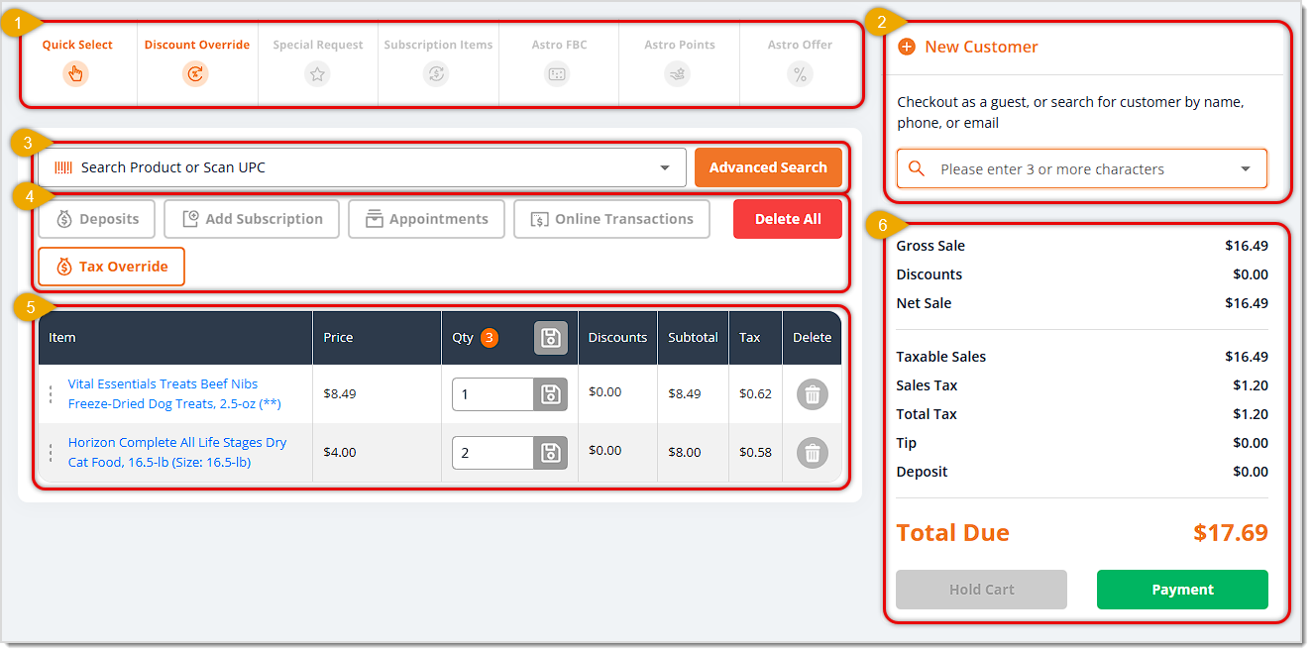The height and width of the screenshot is (653, 1312).
Task: Expand the customer search dropdown arrow
Action: point(1246,169)
